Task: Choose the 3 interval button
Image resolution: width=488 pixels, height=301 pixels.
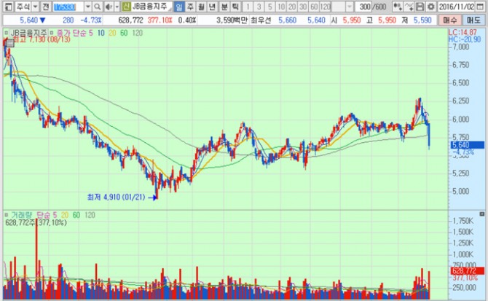Action: 259,7
